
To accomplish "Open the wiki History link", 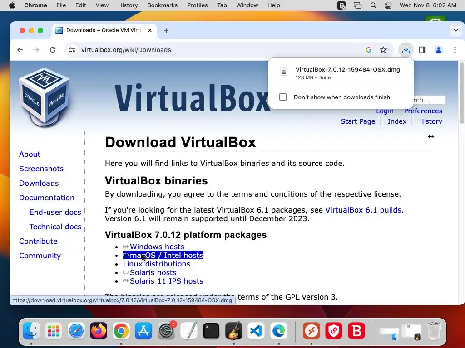I will tap(430, 121).
